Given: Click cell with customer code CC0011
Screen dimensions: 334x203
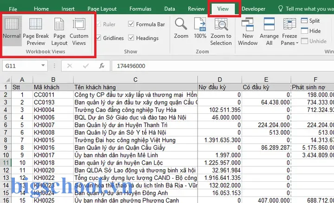Looking at the screenshot, I should 53,95.
